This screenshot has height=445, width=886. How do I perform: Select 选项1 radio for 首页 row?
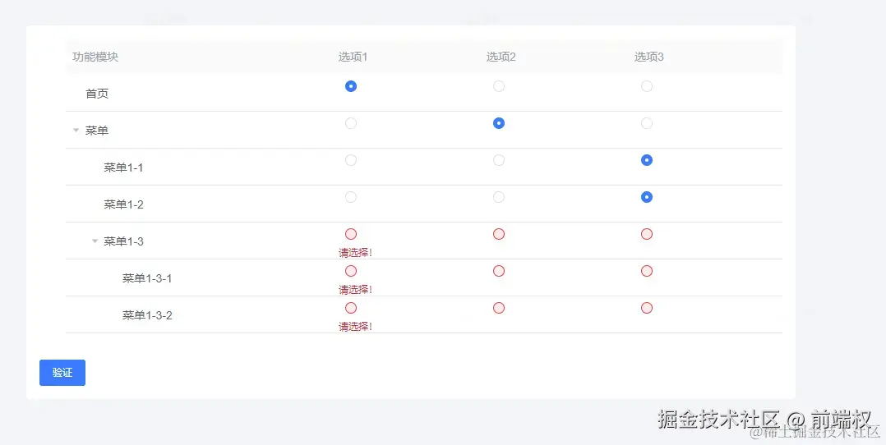click(x=351, y=86)
